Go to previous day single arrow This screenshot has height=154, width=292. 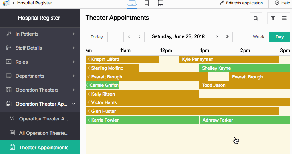tap(139, 37)
